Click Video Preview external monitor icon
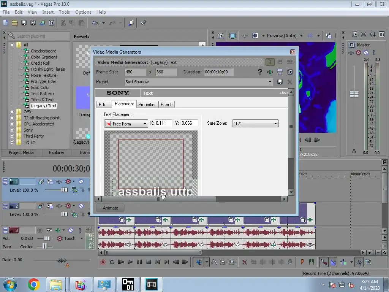389x292 pixels. click(x=232, y=36)
